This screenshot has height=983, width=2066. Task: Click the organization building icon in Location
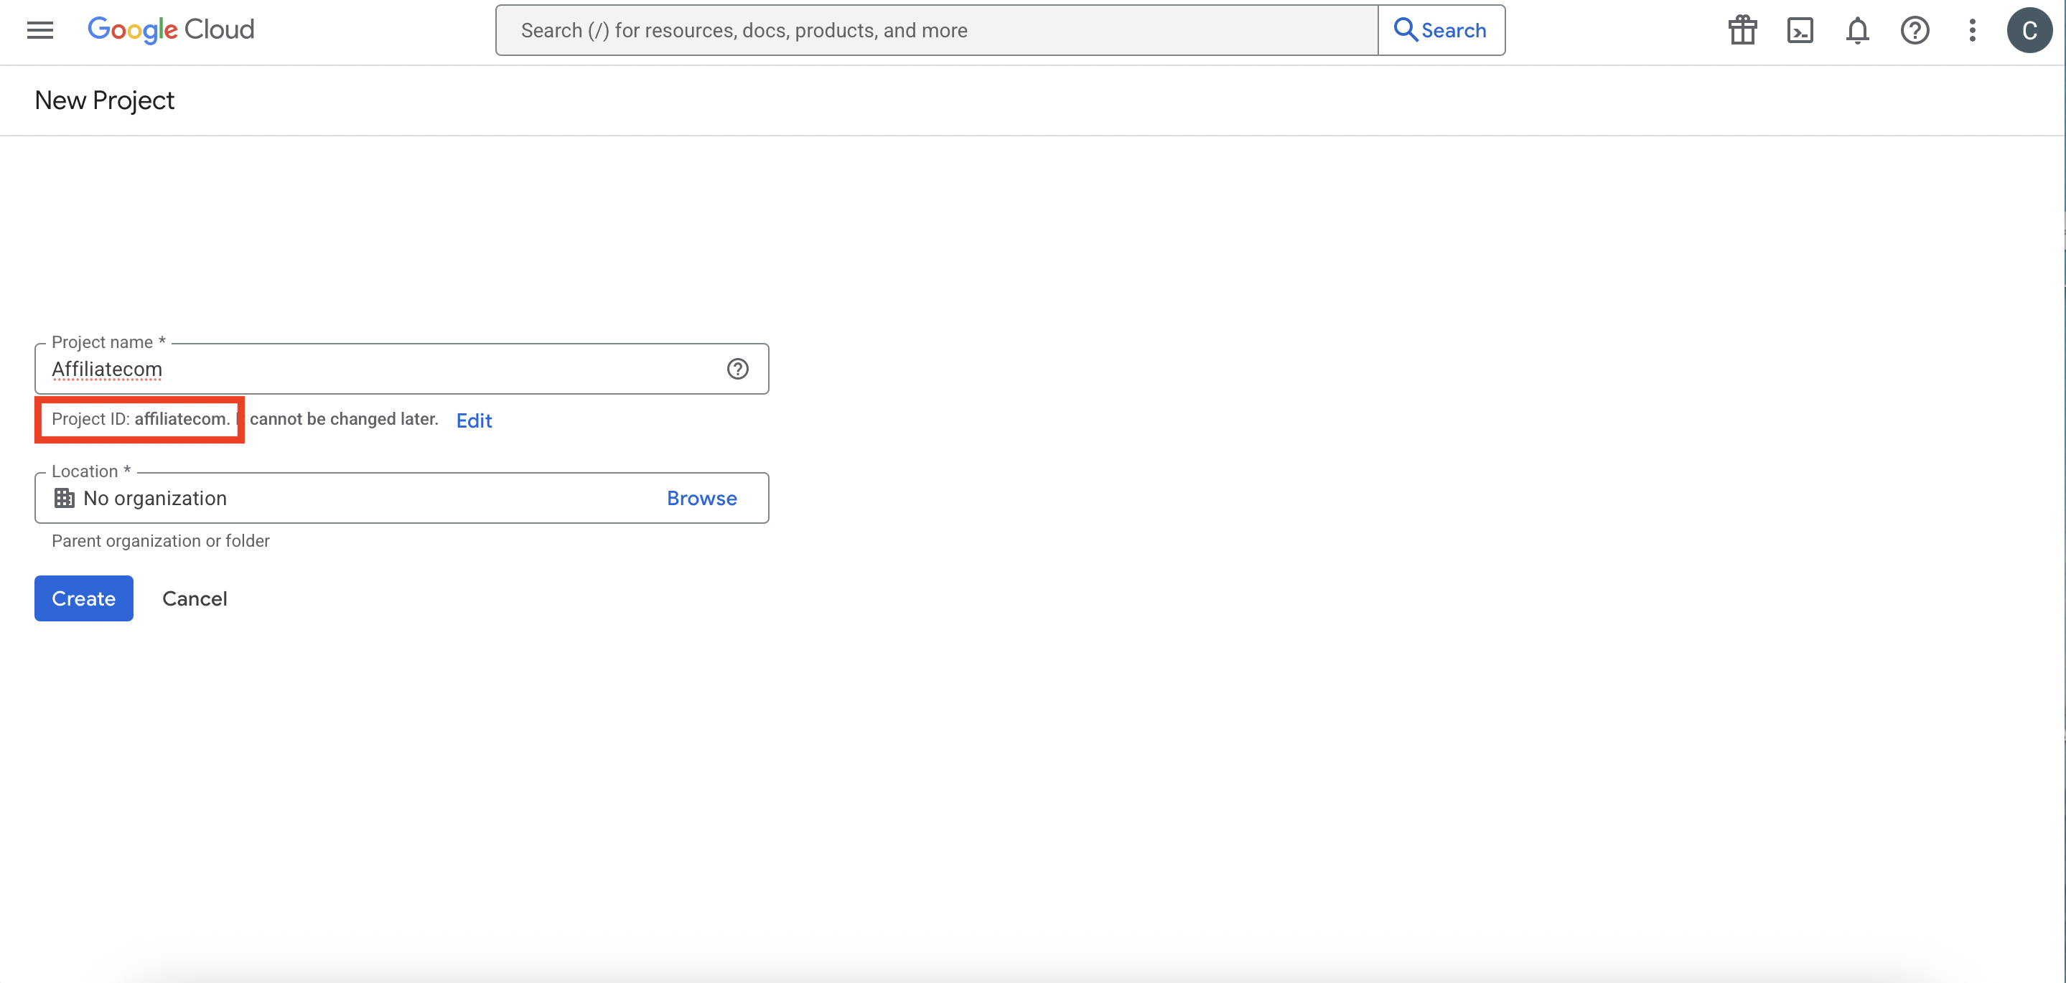64,498
